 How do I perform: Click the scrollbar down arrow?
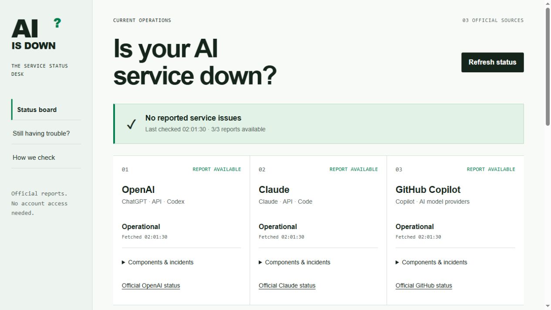tap(548, 306)
